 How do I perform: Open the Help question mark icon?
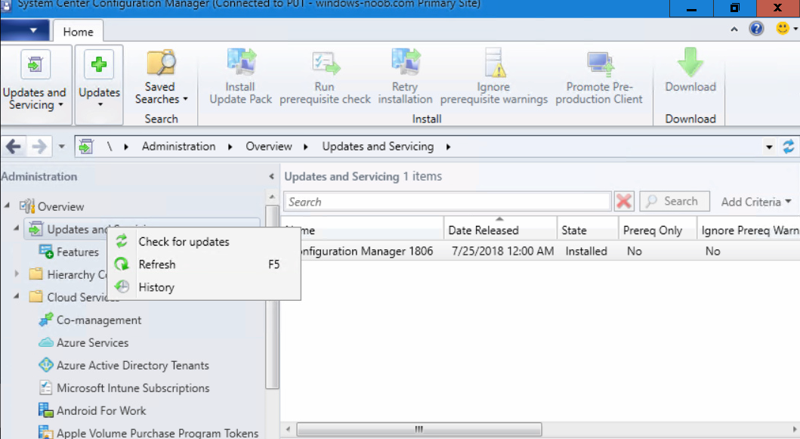(x=756, y=29)
